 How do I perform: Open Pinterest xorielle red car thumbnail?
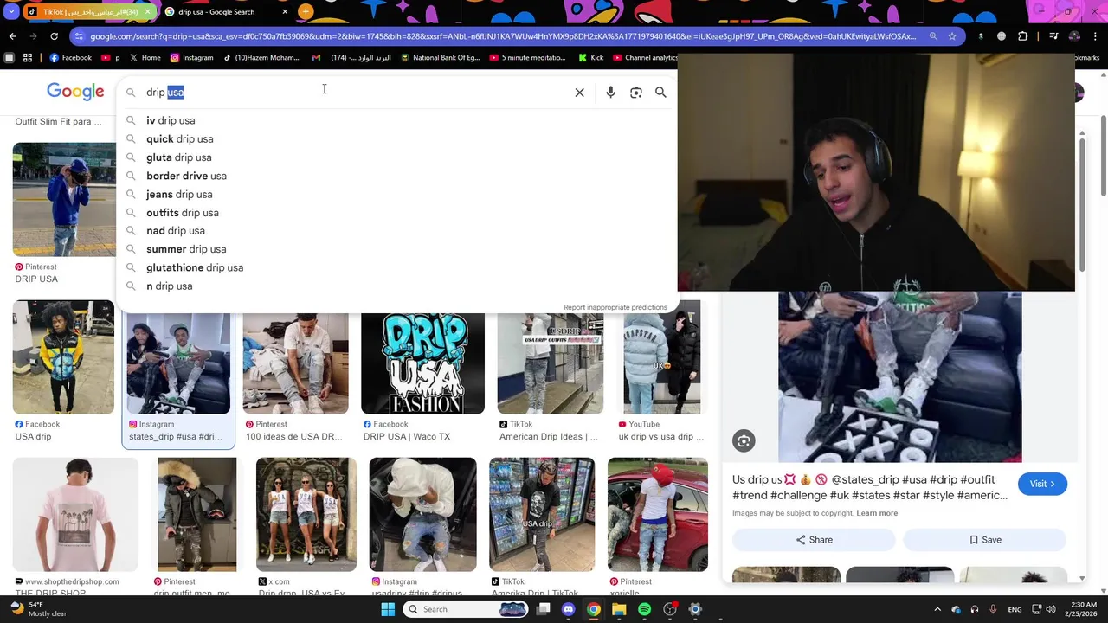point(658,515)
